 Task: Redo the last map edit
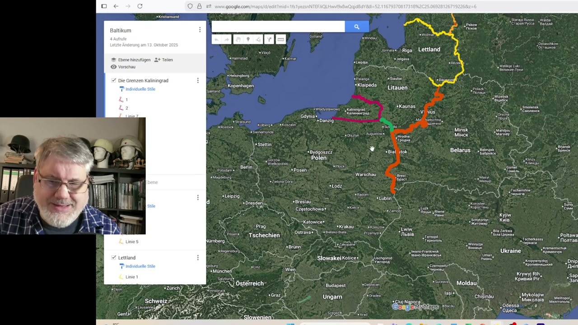click(x=227, y=40)
